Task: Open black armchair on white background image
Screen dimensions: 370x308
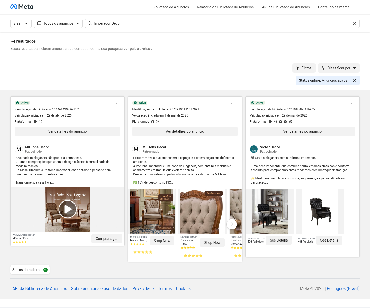Action: click(320, 211)
